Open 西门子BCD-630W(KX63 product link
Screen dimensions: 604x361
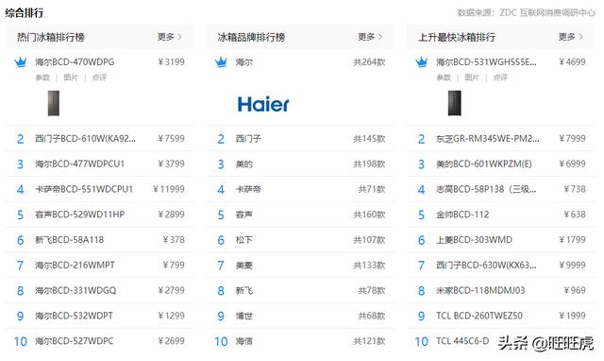(x=486, y=266)
